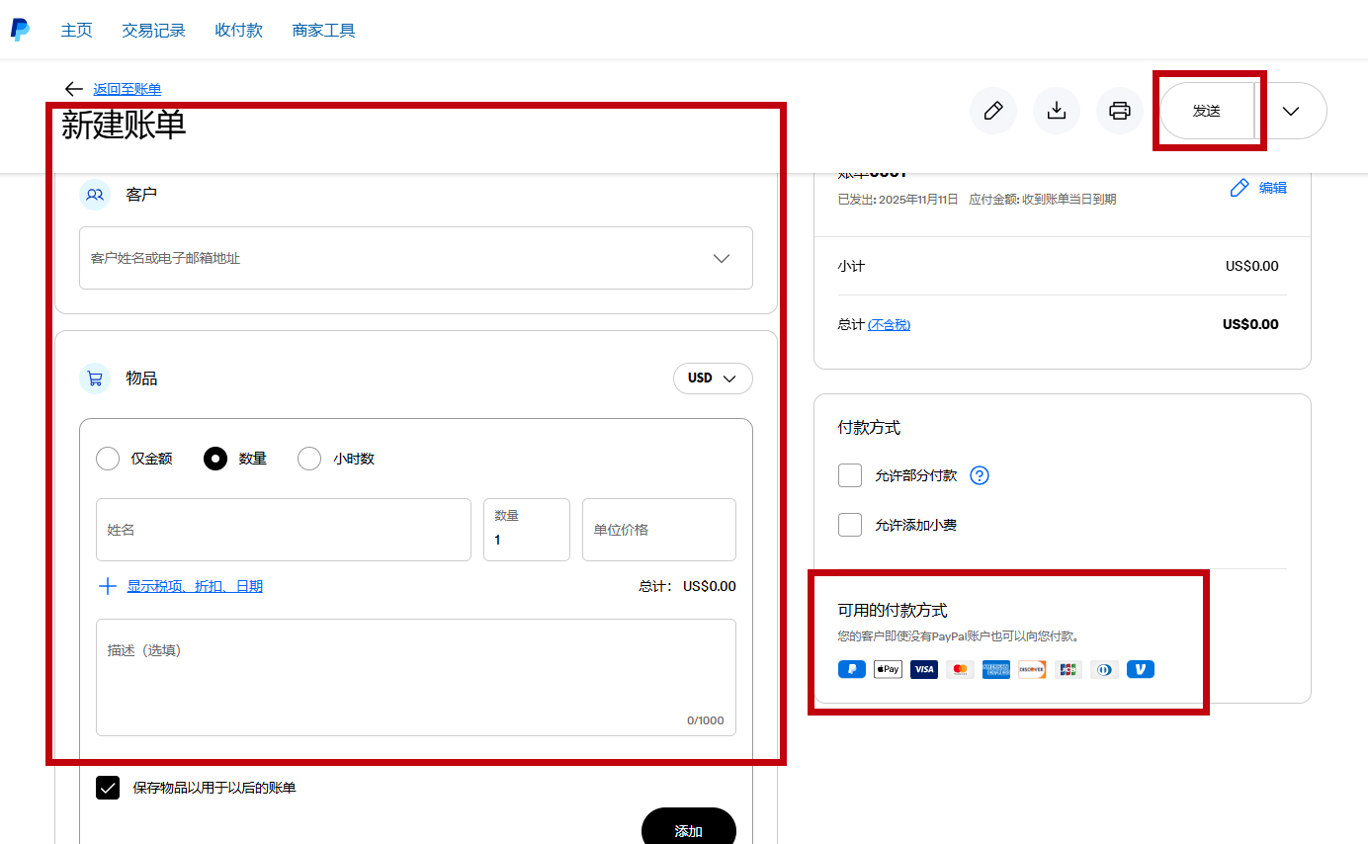Screen dimensions: 1368x844
Task: Select the 仅金额 radio option
Action: pyautogui.click(x=108, y=459)
